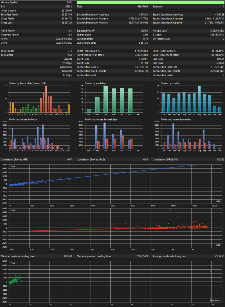The width and height of the screenshot is (225, 307).
Task: Click the Equity Drawdown Relative value 21.74% (5 693.11)
Action: coord(215,23)
